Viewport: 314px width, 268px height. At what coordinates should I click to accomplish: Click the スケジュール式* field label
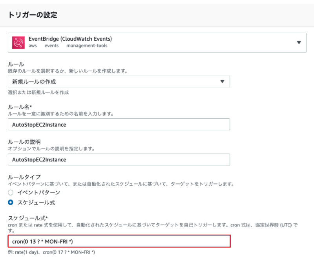[x=28, y=218]
